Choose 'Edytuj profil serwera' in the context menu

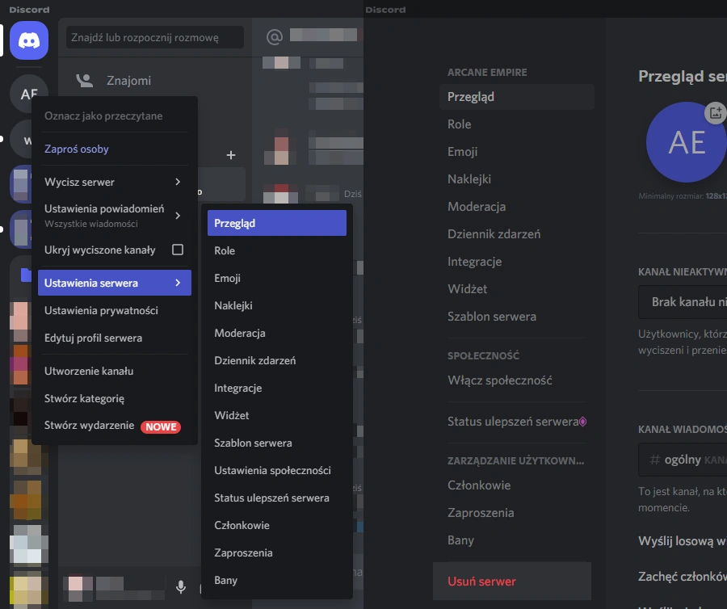coord(115,338)
